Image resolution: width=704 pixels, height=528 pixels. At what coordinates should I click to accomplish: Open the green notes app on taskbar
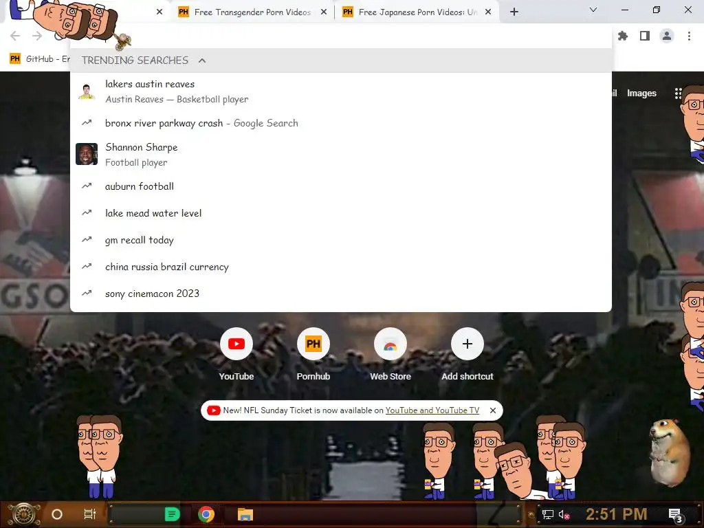point(172,514)
